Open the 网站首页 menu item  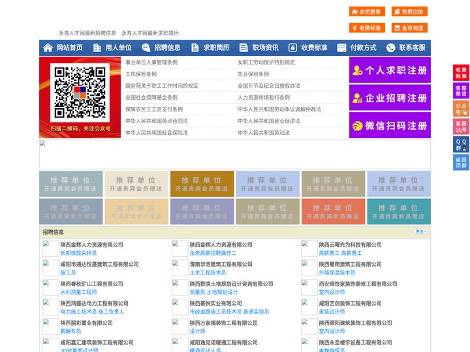70,48
